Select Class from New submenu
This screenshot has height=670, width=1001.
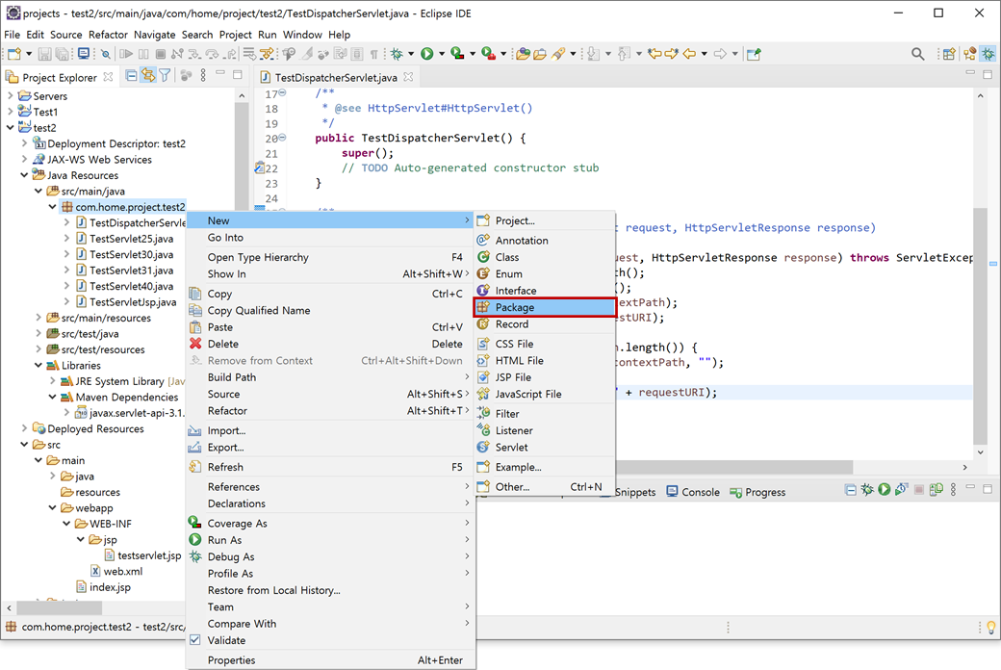pyautogui.click(x=545, y=257)
